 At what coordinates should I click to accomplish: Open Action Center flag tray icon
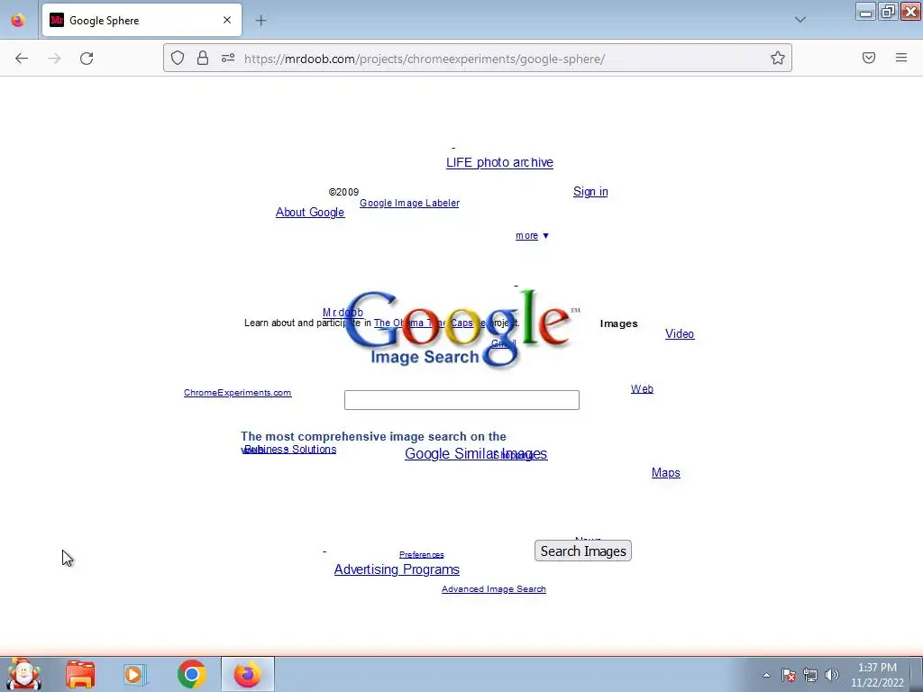(789, 675)
